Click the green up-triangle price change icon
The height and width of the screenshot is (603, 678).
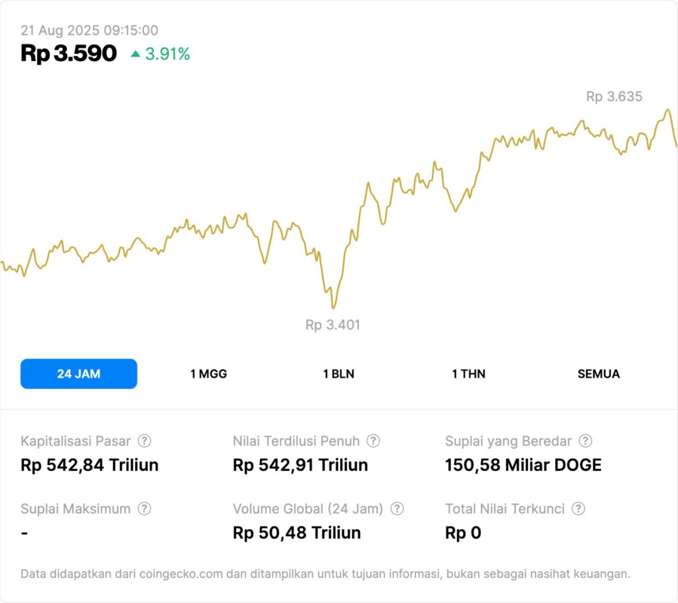pyautogui.click(x=135, y=54)
